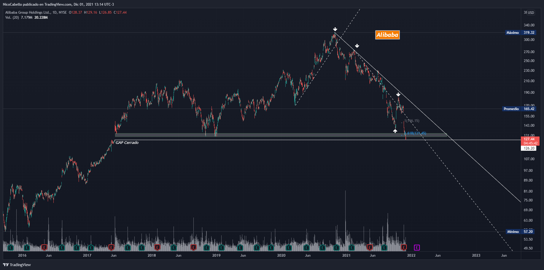Image resolution: width=544 pixels, height=270 pixels.
Task: Click the orange Alibaba text label on chart
Action: (387, 35)
